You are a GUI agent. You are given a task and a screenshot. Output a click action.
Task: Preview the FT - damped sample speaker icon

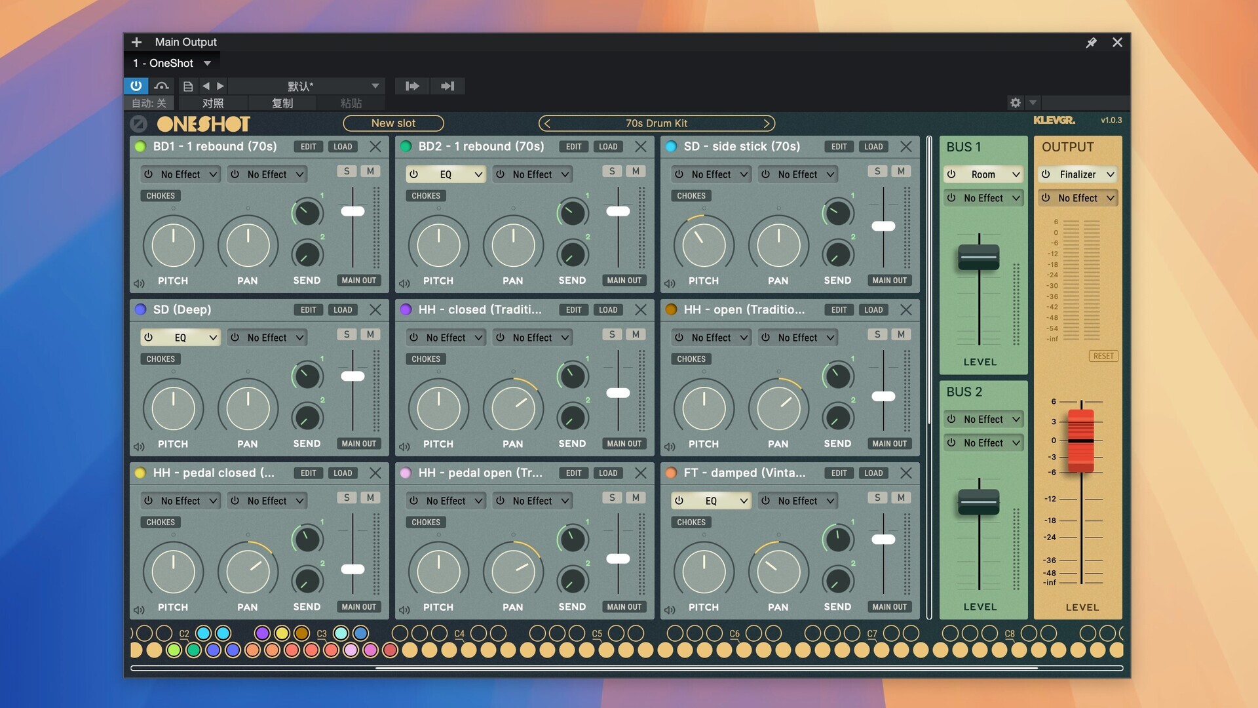pos(670,610)
